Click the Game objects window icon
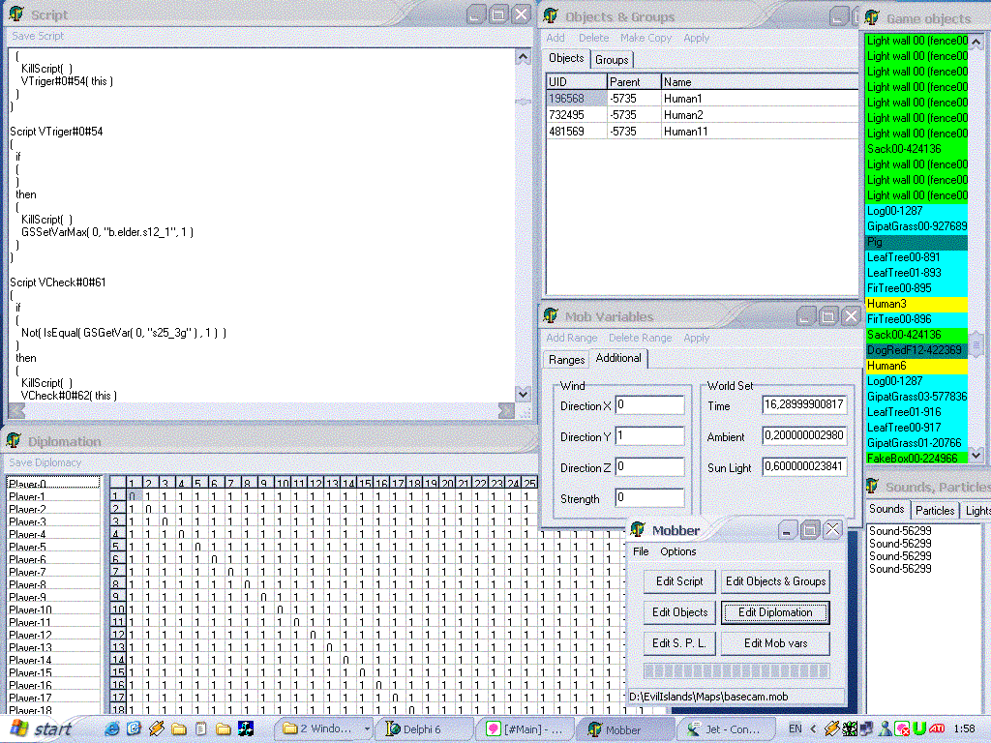Viewport: 991px width, 743px height. [x=872, y=17]
